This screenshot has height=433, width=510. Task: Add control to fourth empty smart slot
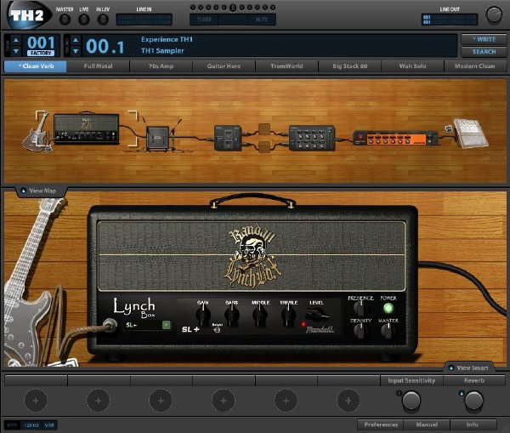coord(223,401)
